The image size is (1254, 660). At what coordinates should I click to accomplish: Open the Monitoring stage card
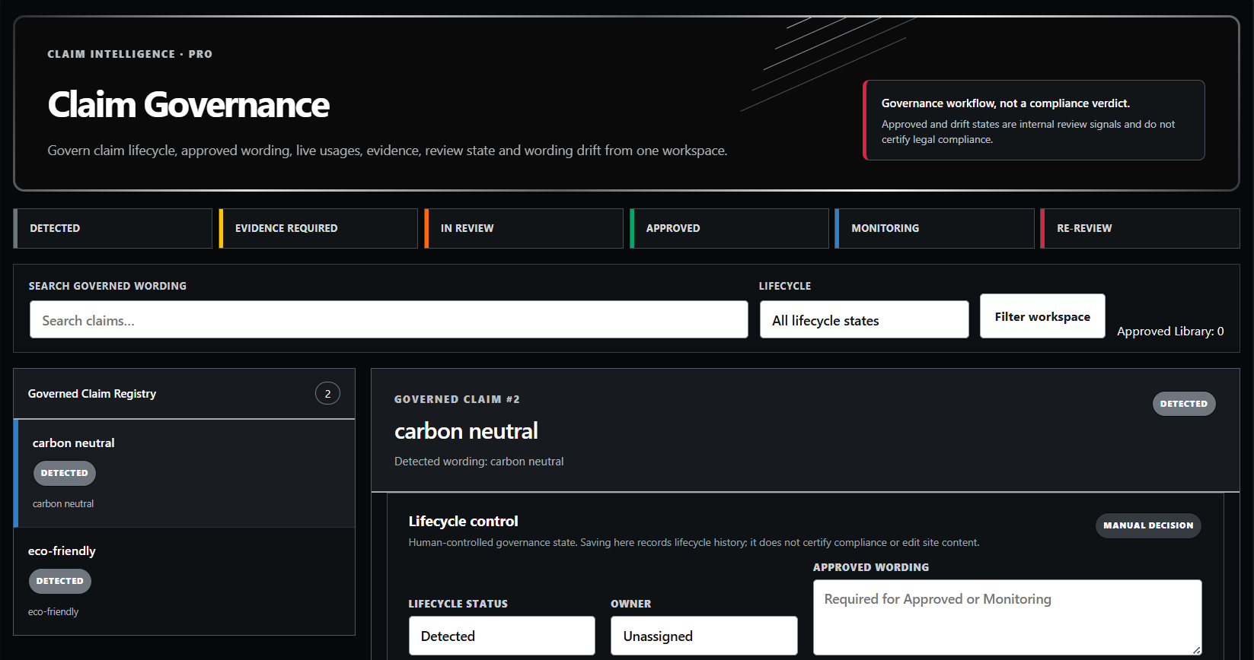pos(935,228)
